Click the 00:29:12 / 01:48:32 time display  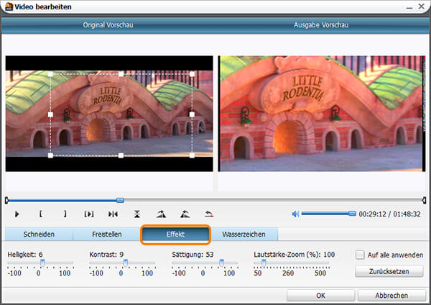(389, 214)
